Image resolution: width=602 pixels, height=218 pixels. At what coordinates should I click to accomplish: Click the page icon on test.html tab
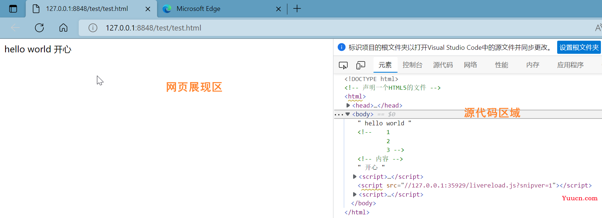click(36, 9)
